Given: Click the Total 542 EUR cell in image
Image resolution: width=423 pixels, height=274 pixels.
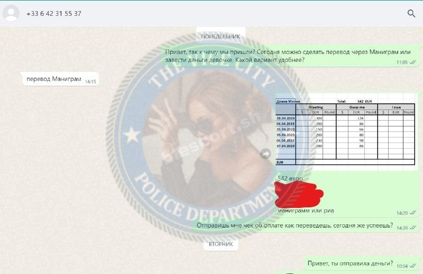Looking at the screenshot, I should [355, 101].
